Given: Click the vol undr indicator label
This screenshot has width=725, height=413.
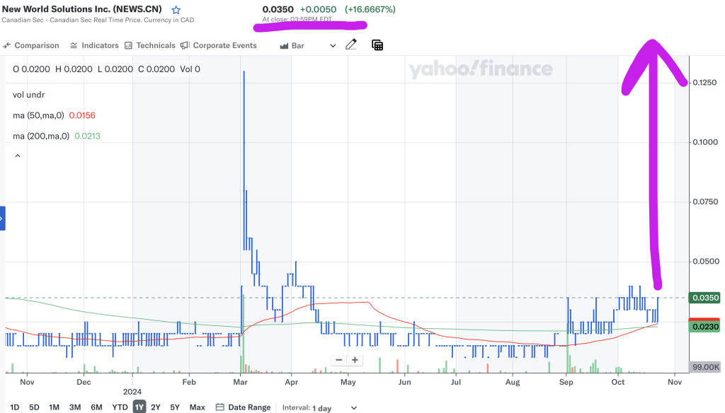Looking at the screenshot, I should [x=28, y=95].
